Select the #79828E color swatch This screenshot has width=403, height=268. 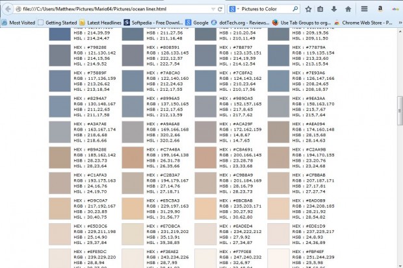[x=60, y=55]
